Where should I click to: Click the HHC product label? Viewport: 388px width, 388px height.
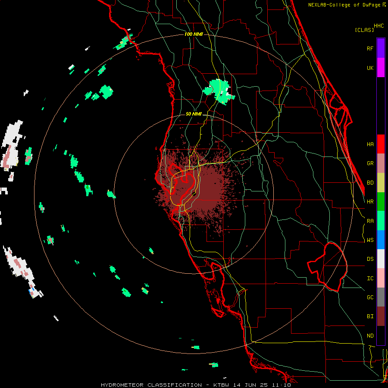point(379,26)
